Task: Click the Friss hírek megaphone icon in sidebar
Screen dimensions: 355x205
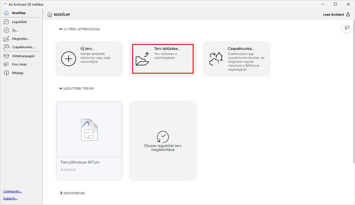Action: point(6,64)
